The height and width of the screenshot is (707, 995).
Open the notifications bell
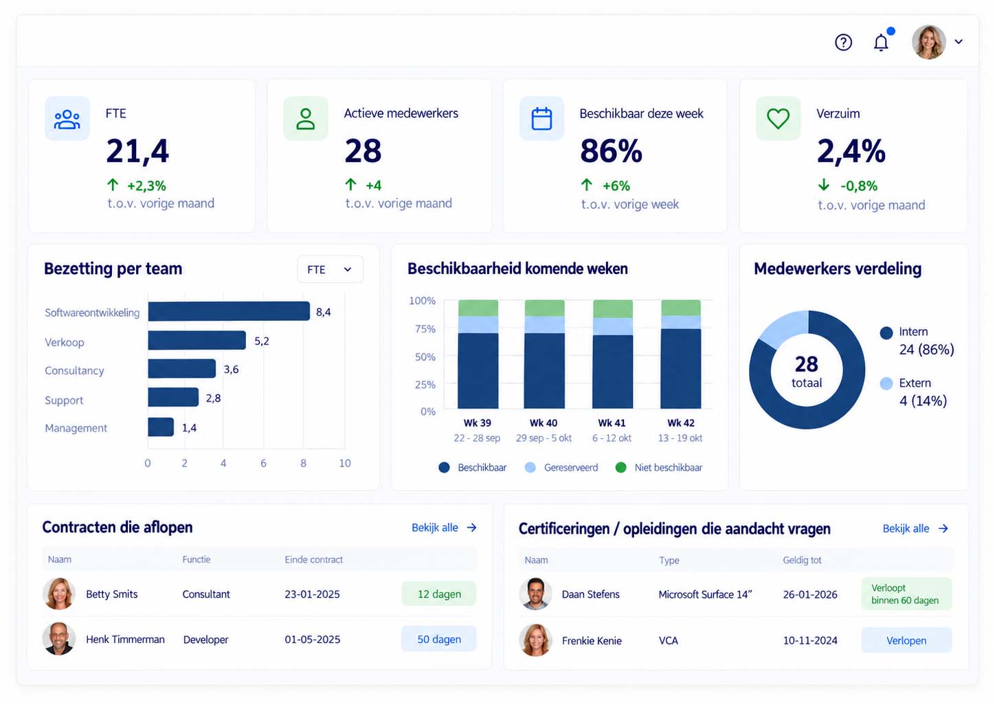(x=881, y=43)
